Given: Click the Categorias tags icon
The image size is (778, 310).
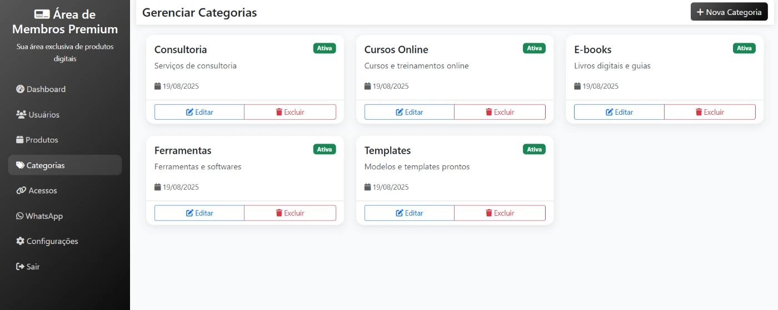Looking at the screenshot, I should coord(21,165).
